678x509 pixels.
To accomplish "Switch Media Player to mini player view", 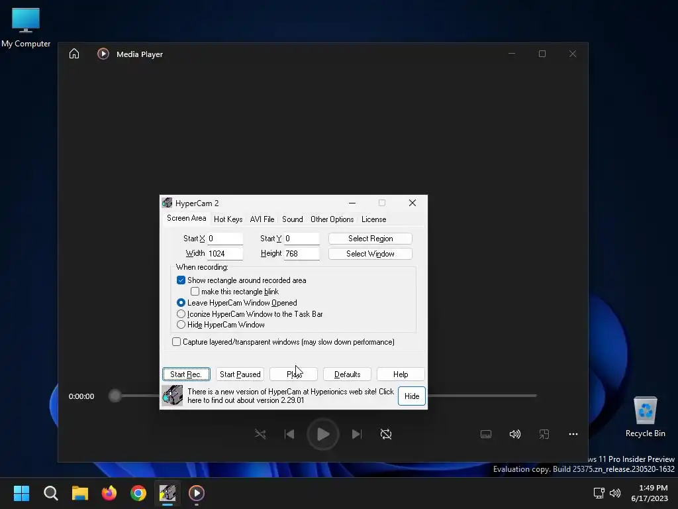I will (x=544, y=434).
